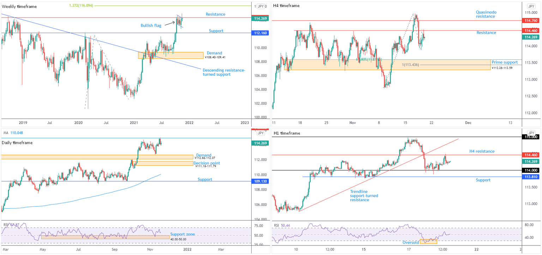Click the 102.000 level on Weekly price axis

click(x=260, y=103)
